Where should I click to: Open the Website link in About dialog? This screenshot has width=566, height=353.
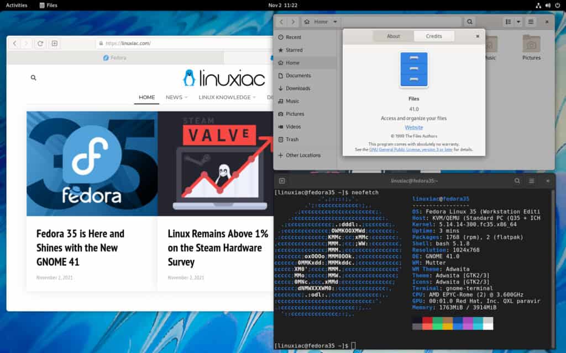pyautogui.click(x=413, y=127)
